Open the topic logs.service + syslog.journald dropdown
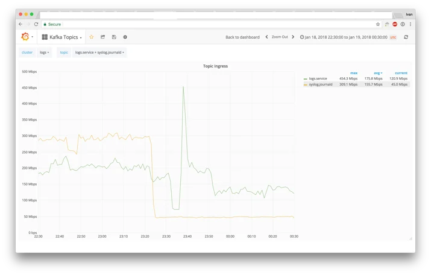Image resolution: width=431 pixels, height=275 pixels. click(x=99, y=52)
